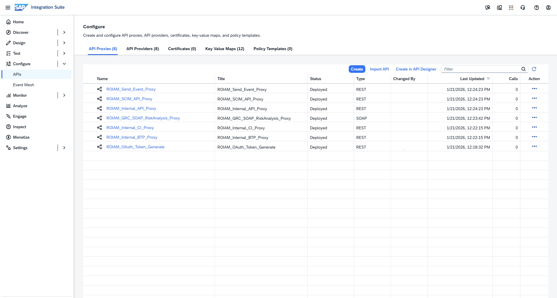This screenshot has height=298, width=557.
Task: Click the hamburger navigation menu icon
Action: [x=8, y=8]
